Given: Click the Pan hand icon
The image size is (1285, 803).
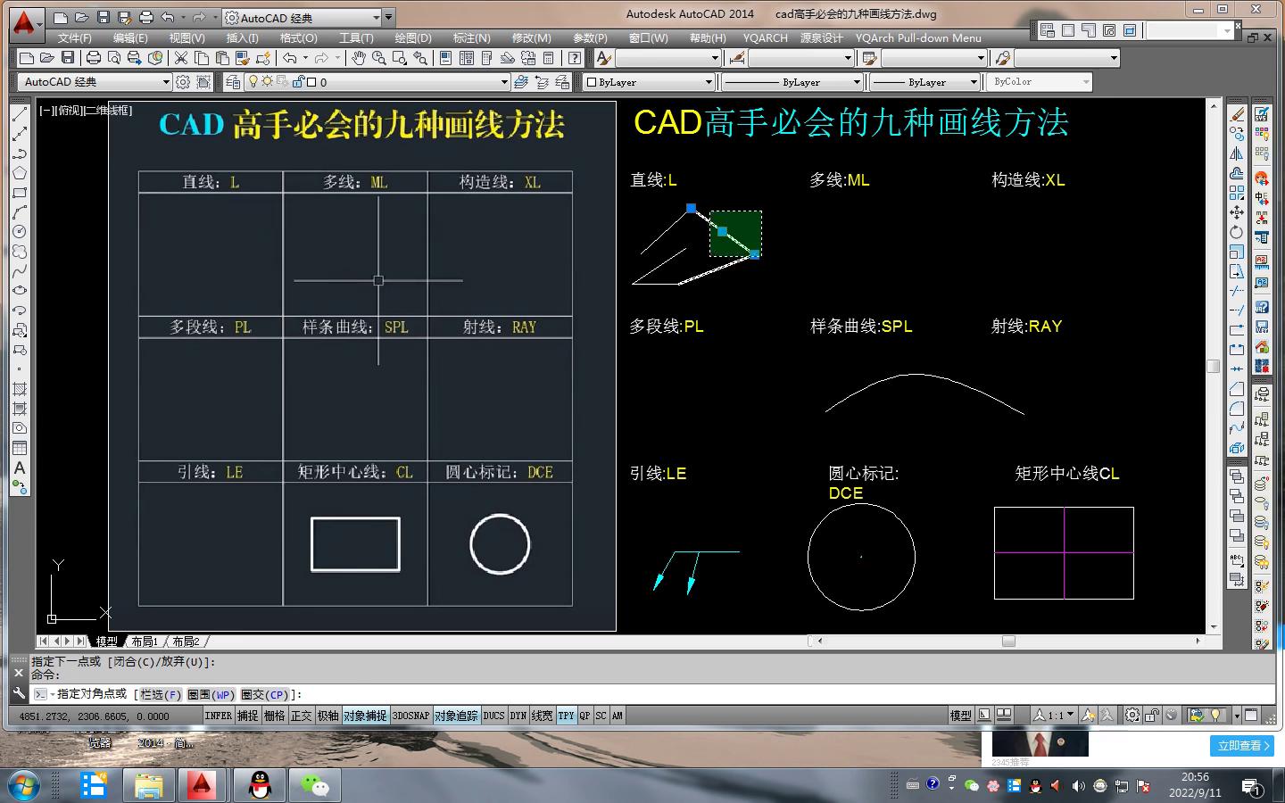Looking at the screenshot, I should 359,58.
